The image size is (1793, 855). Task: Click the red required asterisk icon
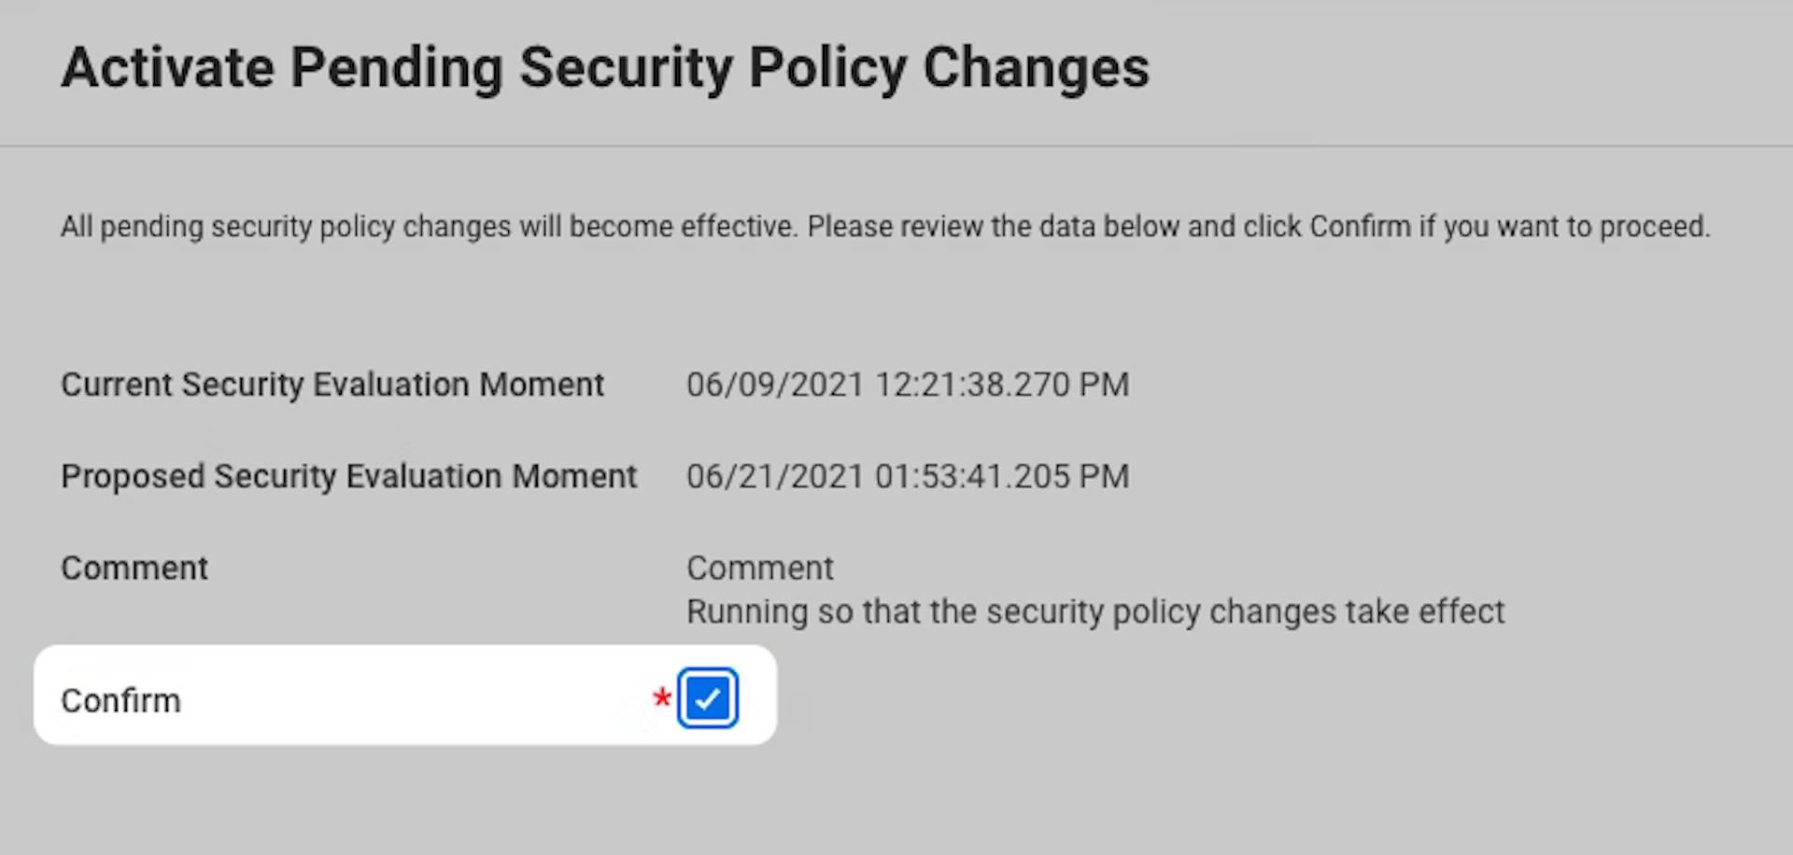[x=662, y=698]
